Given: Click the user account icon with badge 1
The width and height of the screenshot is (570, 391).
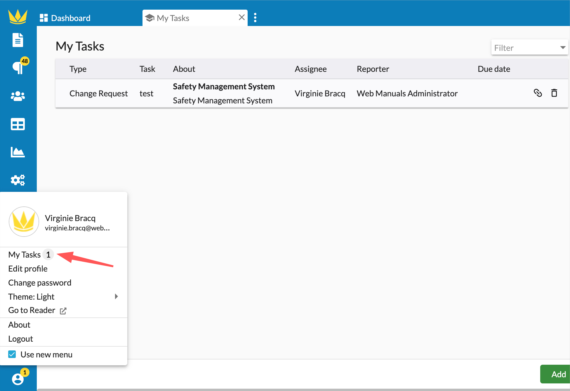Looking at the screenshot, I should pos(18,379).
